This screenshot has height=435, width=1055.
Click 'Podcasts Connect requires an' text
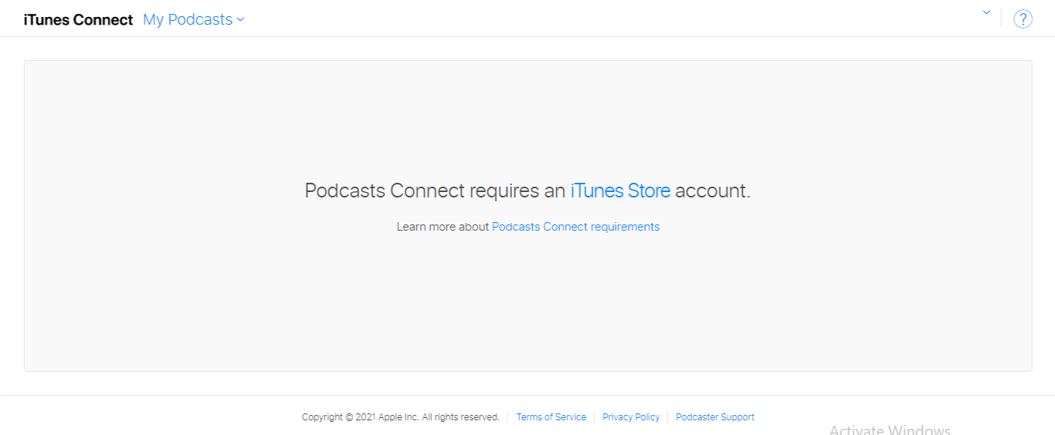pyautogui.click(x=436, y=191)
